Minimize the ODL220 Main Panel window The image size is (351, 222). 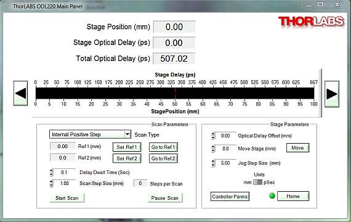click(309, 5)
